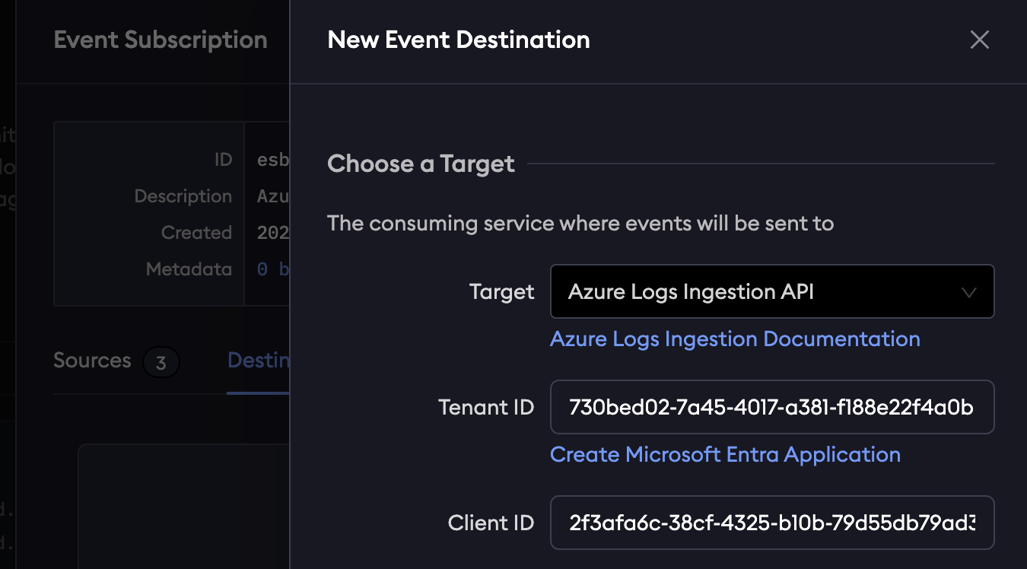Click the Target field label

pos(501,292)
